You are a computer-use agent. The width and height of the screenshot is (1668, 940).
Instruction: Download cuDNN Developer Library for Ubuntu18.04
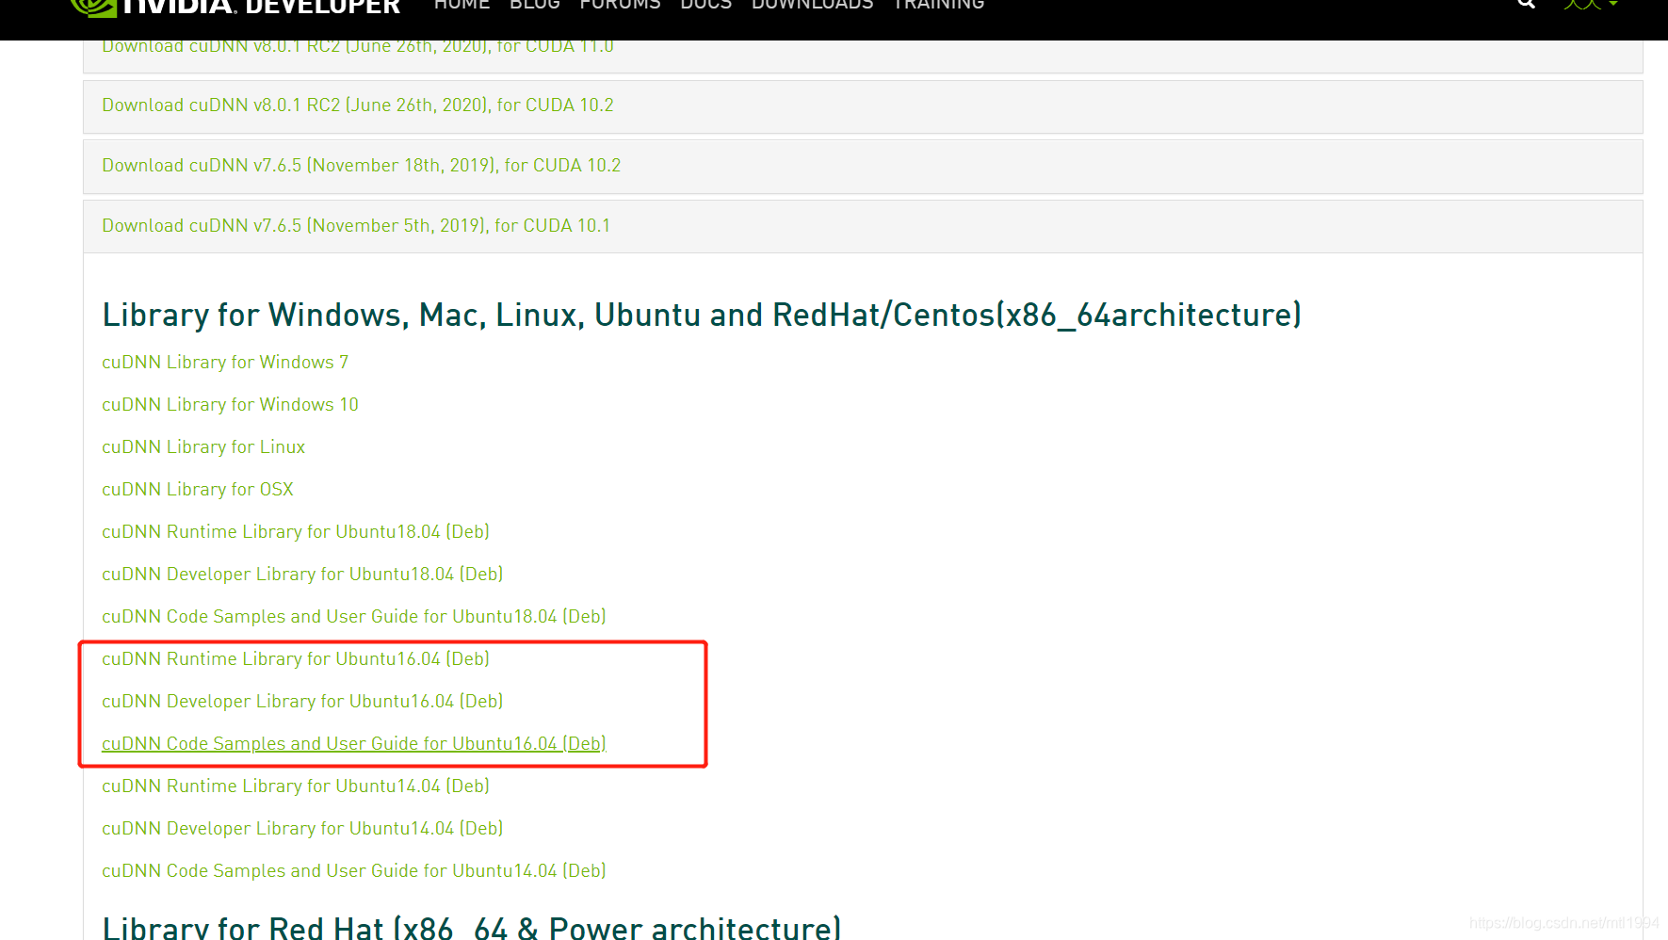pos(302,575)
